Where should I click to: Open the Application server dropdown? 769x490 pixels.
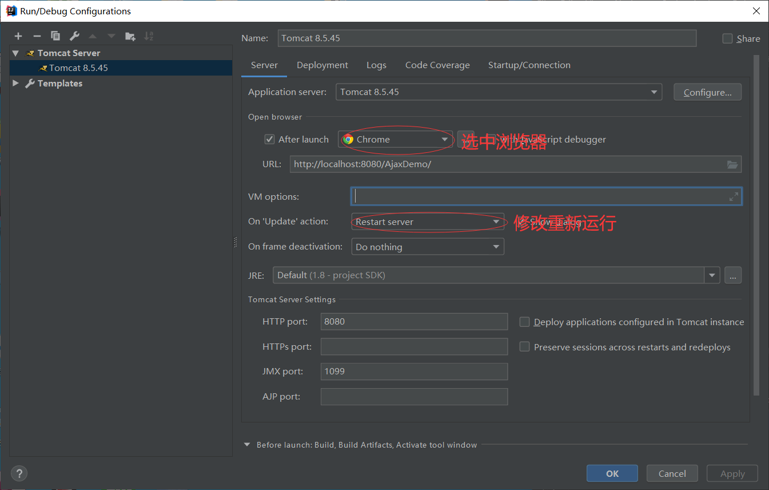click(x=499, y=92)
